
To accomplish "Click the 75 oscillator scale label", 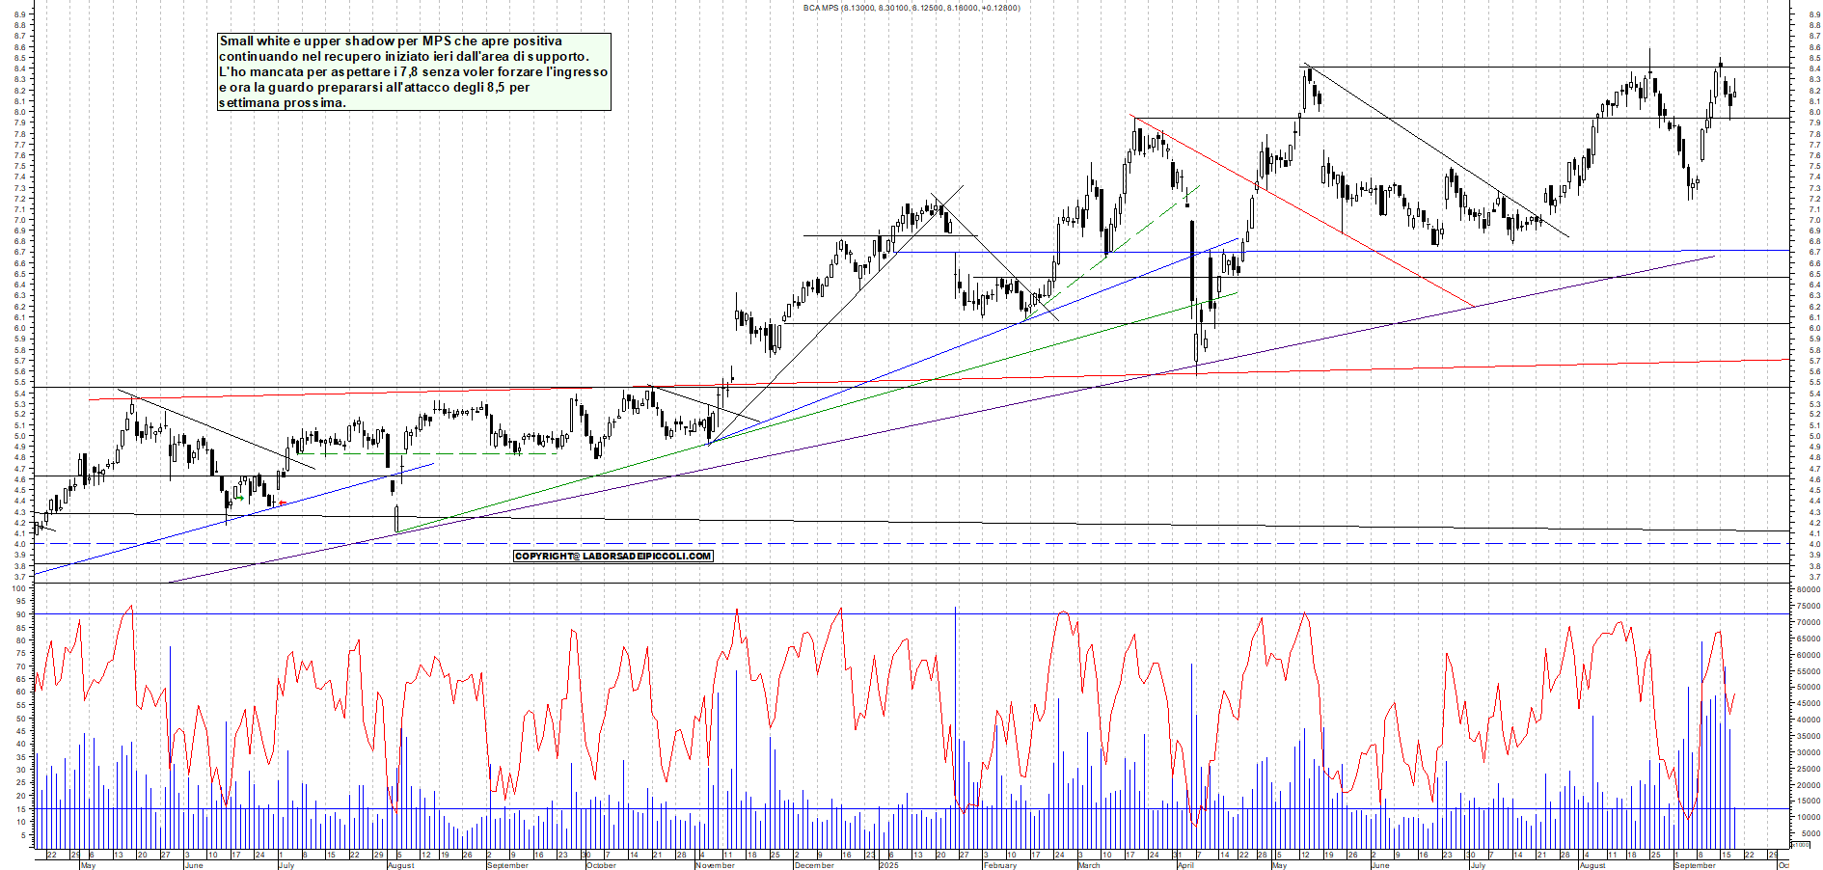I will [x=20, y=653].
